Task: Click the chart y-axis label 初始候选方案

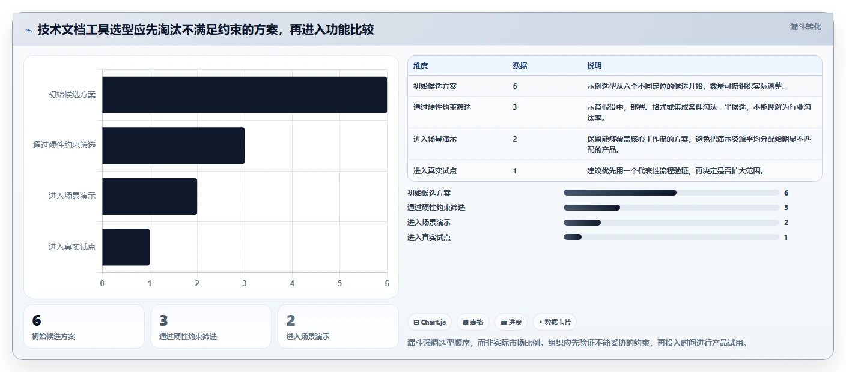Action: pyautogui.click(x=72, y=95)
